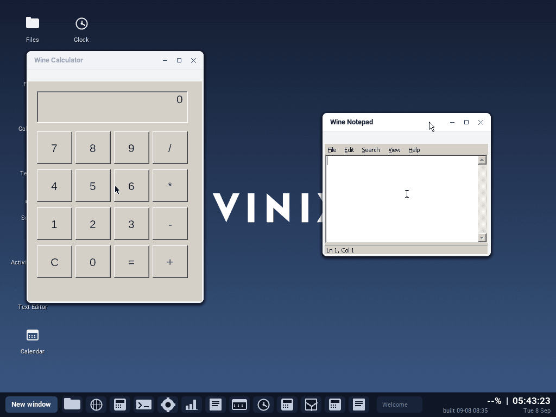
Task: Click the calculator display showing 0
Action: (x=112, y=107)
